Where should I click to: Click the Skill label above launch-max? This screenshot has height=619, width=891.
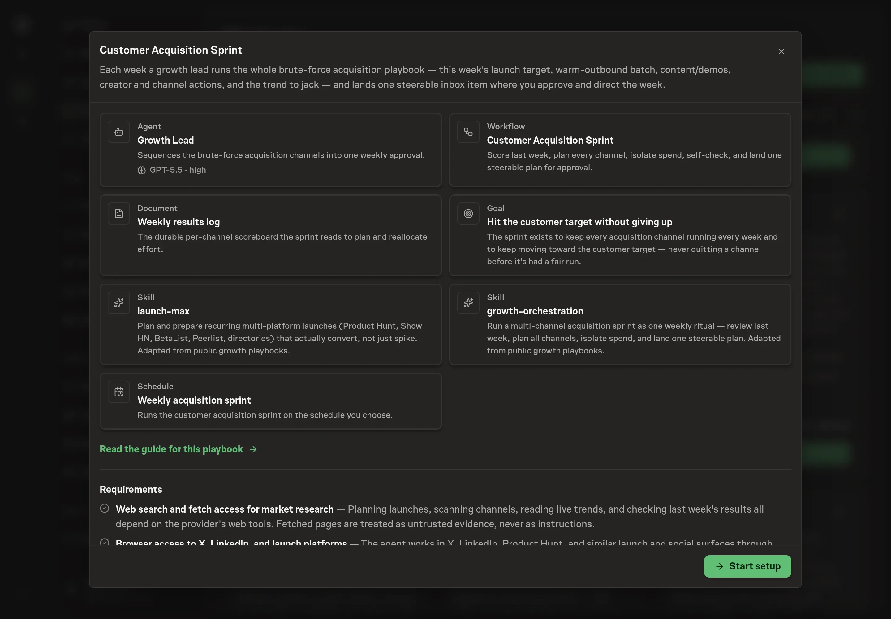(146, 297)
